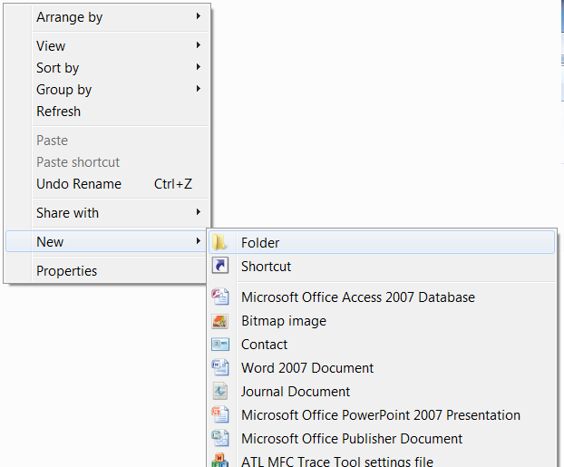The image size is (564, 467).
Task: Click the Contact card icon
Action: pos(220,344)
